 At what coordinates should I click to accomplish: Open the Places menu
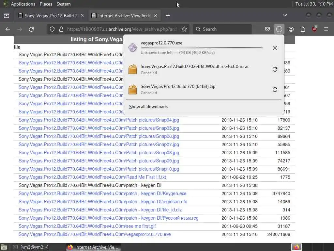46,4
